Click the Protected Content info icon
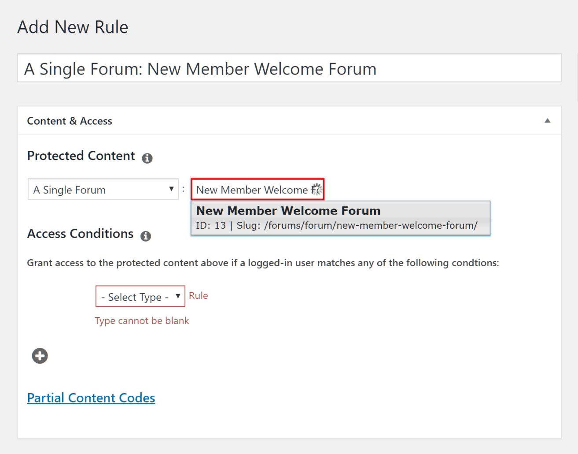Screen dimensions: 578x454 click(x=147, y=158)
